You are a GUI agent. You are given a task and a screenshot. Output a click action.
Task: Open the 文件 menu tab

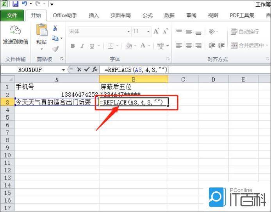[x=12, y=15]
